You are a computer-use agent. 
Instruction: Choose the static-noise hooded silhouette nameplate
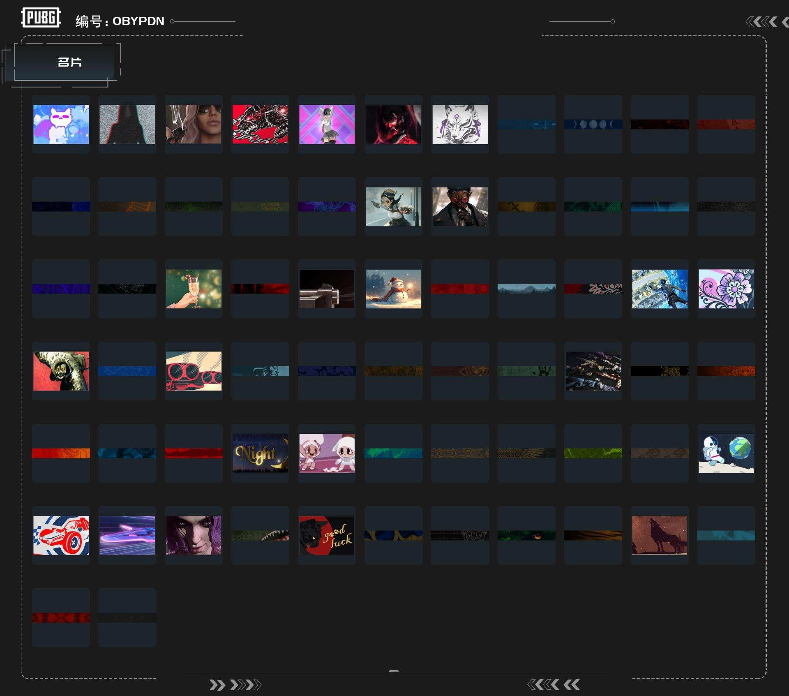pos(127,124)
